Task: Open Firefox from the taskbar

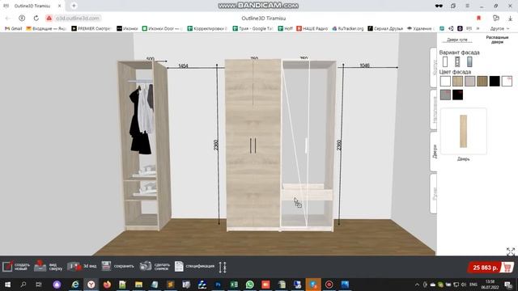Action: coord(107,285)
